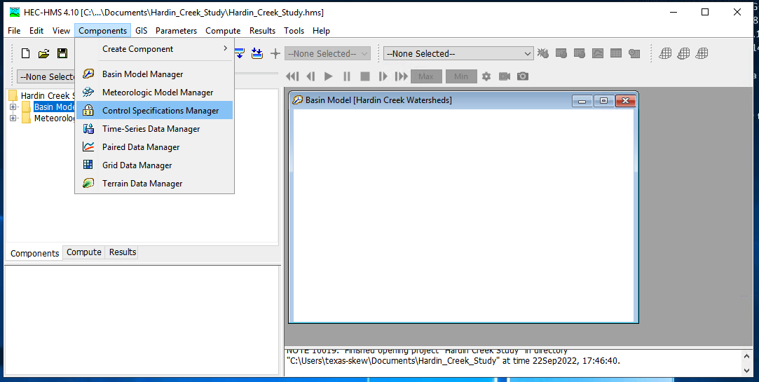
Task: Choose Terrain Data Manager
Action: [x=155, y=184]
